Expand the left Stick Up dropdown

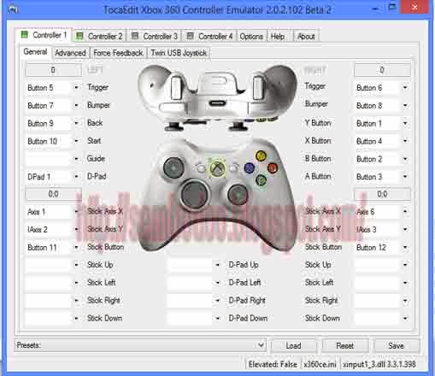[x=76, y=265]
